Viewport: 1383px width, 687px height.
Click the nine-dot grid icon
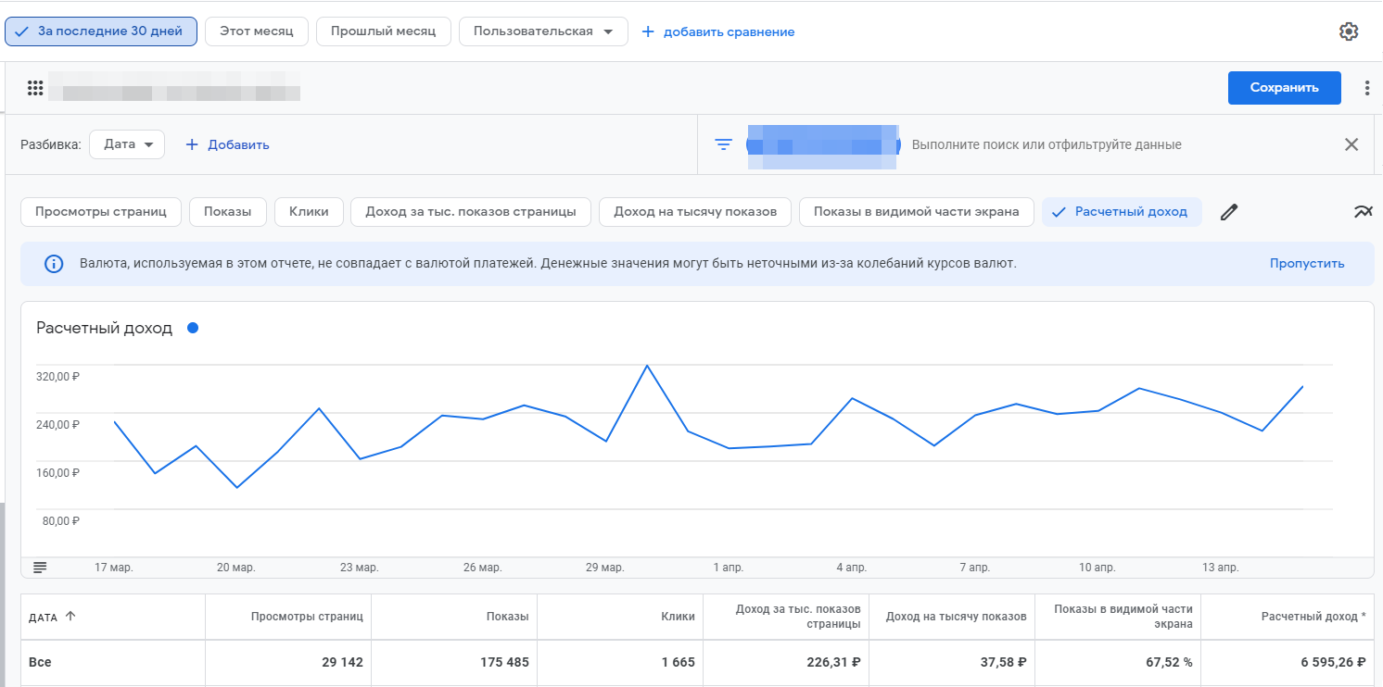(35, 88)
